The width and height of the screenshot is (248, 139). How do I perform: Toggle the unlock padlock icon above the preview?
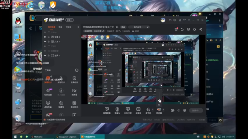pyautogui.click(x=182, y=29)
